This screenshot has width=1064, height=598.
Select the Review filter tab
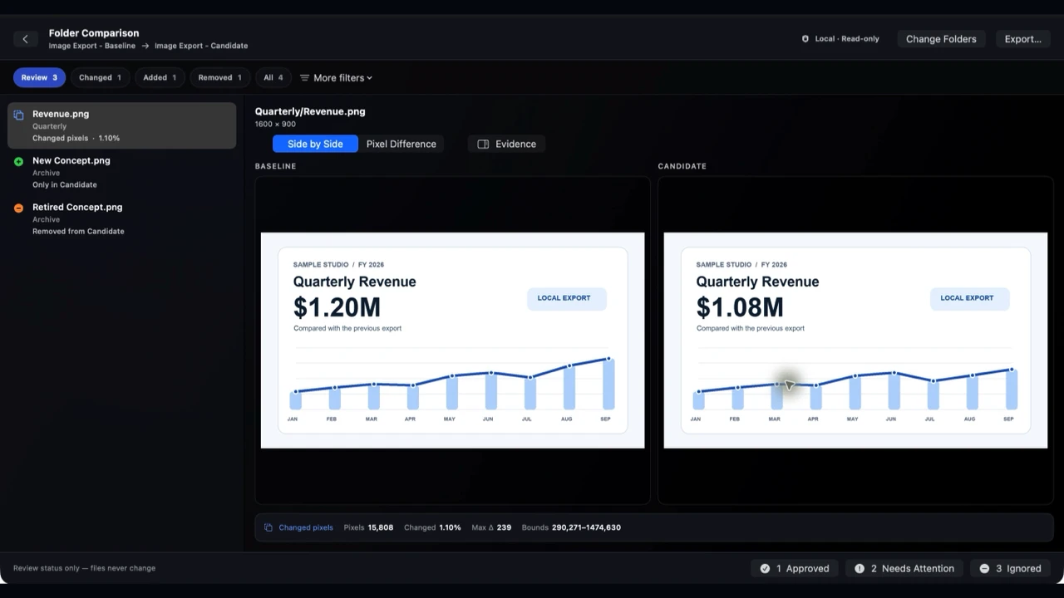tap(39, 78)
